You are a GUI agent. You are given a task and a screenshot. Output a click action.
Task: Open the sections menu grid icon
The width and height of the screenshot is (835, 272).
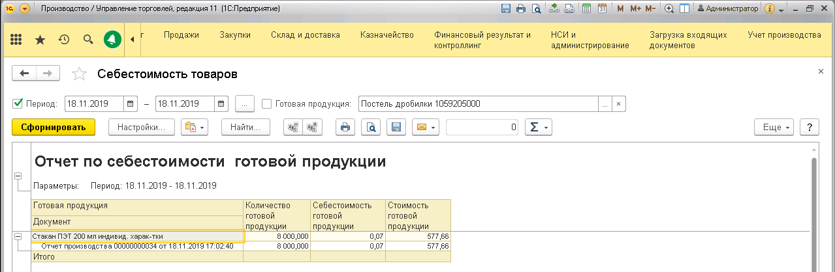click(17, 40)
